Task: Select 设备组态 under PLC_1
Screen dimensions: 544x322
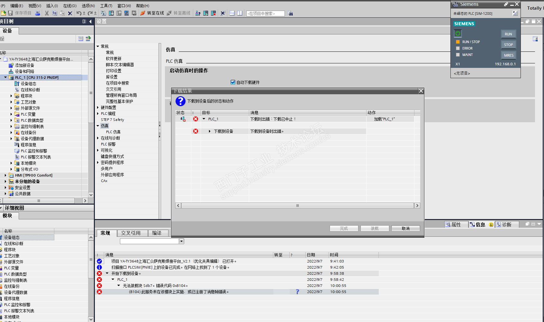Action: 29,84
